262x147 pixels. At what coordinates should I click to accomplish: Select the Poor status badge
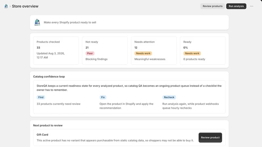tap(90, 53)
